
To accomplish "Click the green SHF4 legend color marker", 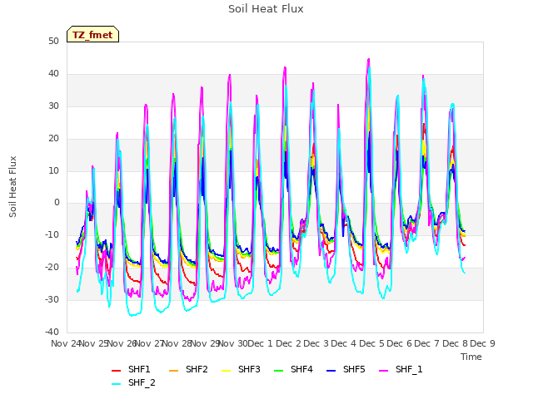I will 279,371.
